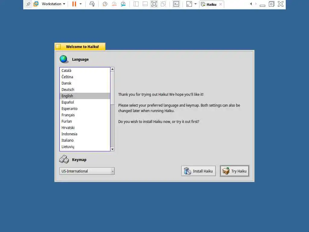The width and height of the screenshot is (309, 232).
Task: Choose Indonesia language
Action: point(85,134)
